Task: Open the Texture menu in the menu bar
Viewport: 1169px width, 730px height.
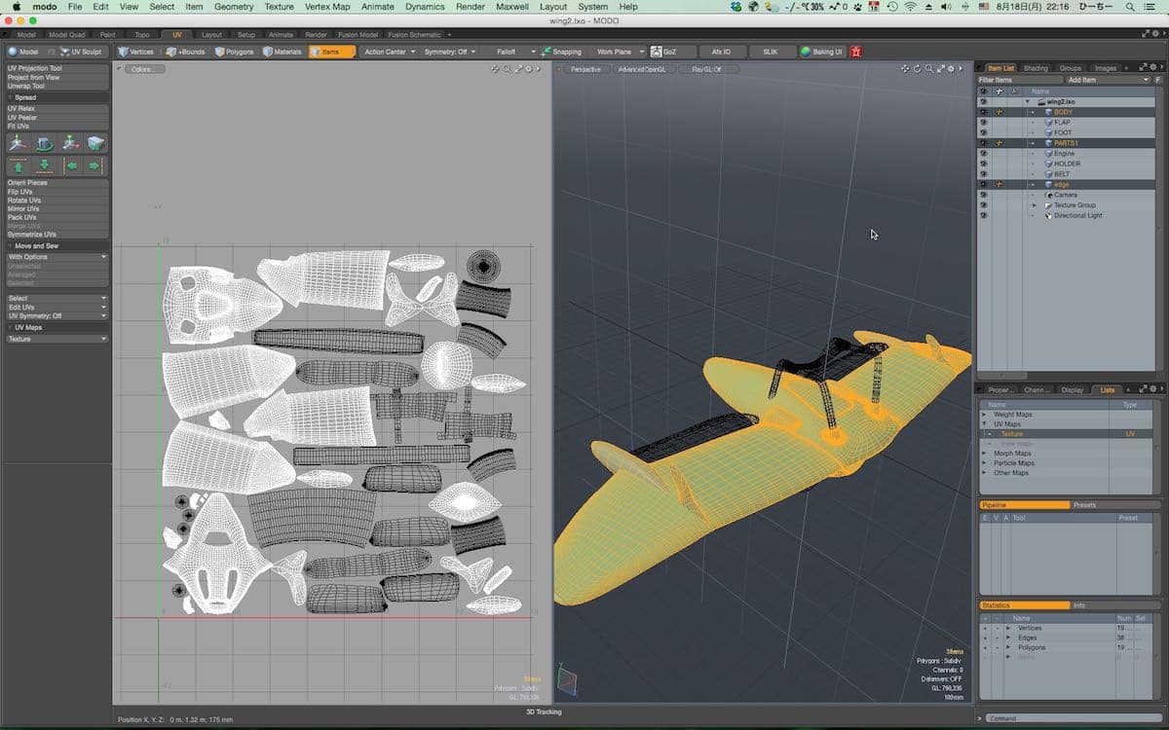Action: 279,7
